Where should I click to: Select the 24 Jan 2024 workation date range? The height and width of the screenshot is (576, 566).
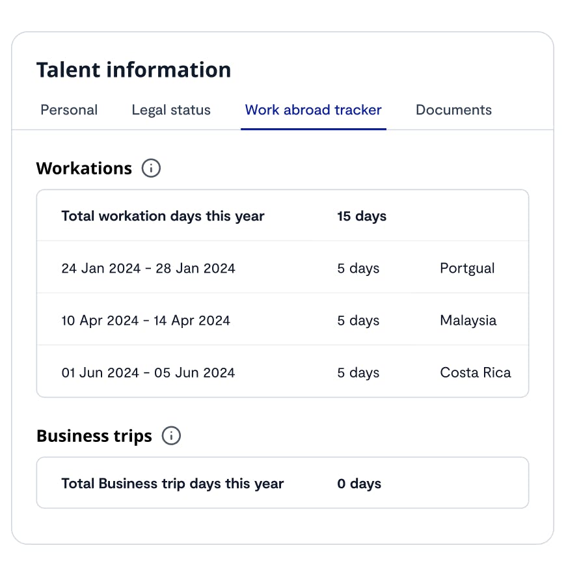coord(148,268)
